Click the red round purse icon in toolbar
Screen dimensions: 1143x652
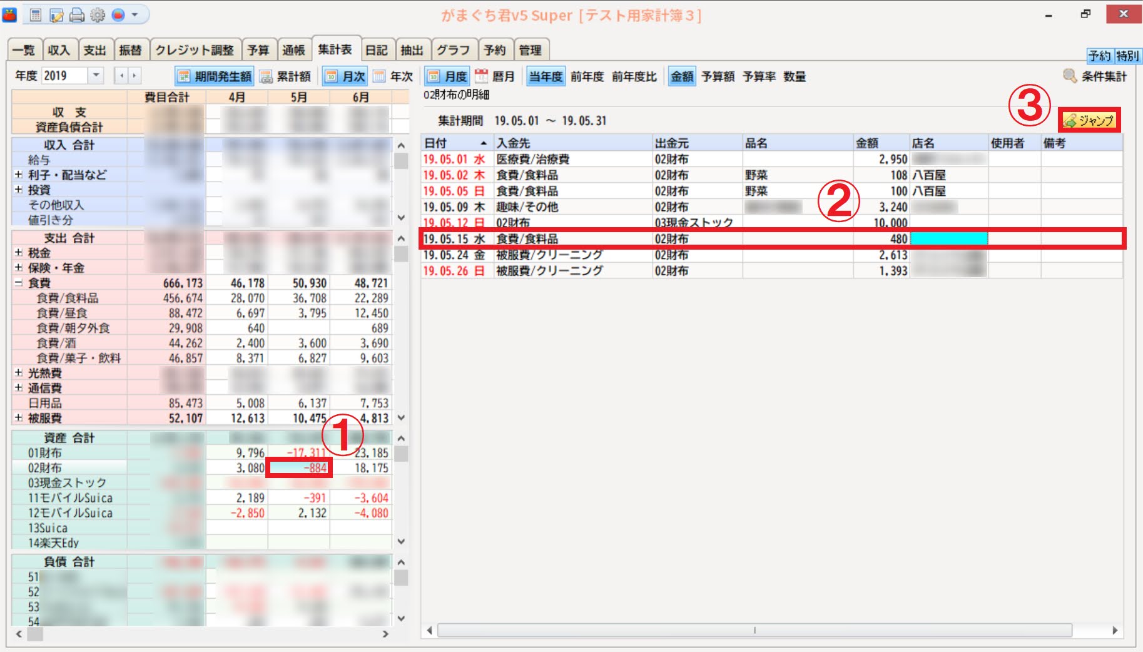click(x=118, y=15)
